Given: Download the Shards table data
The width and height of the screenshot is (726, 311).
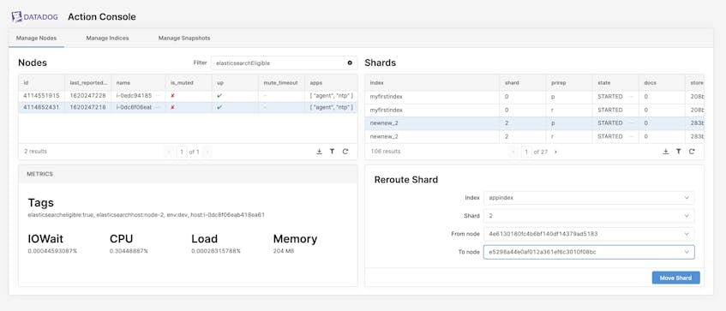Looking at the screenshot, I should (x=665, y=152).
